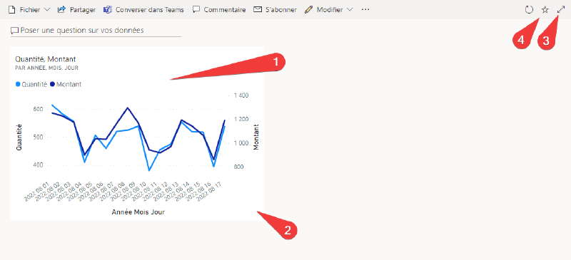Refresh the dashboard with the refresh icon
571x260 pixels.
pyautogui.click(x=529, y=10)
